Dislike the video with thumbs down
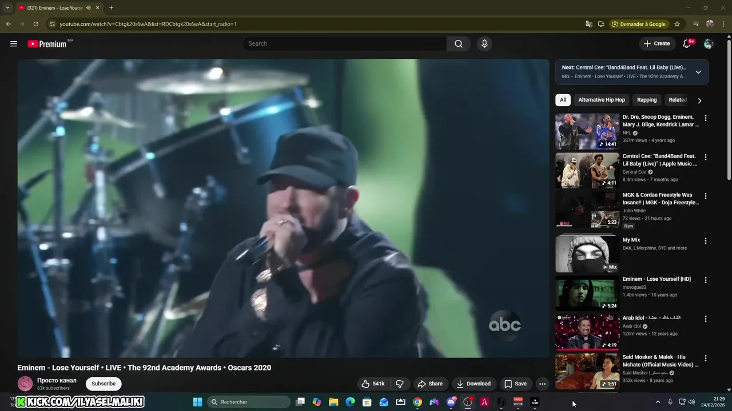732x411 pixels. click(x=400, y=384)
